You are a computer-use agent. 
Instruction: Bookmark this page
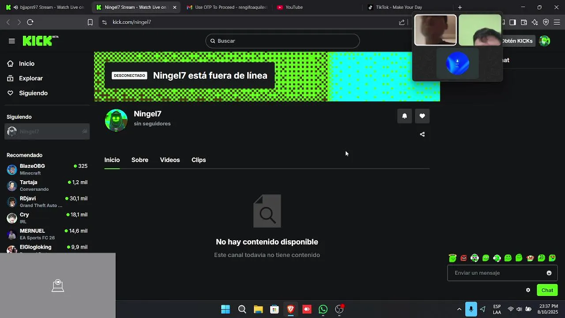coord(90,22)
